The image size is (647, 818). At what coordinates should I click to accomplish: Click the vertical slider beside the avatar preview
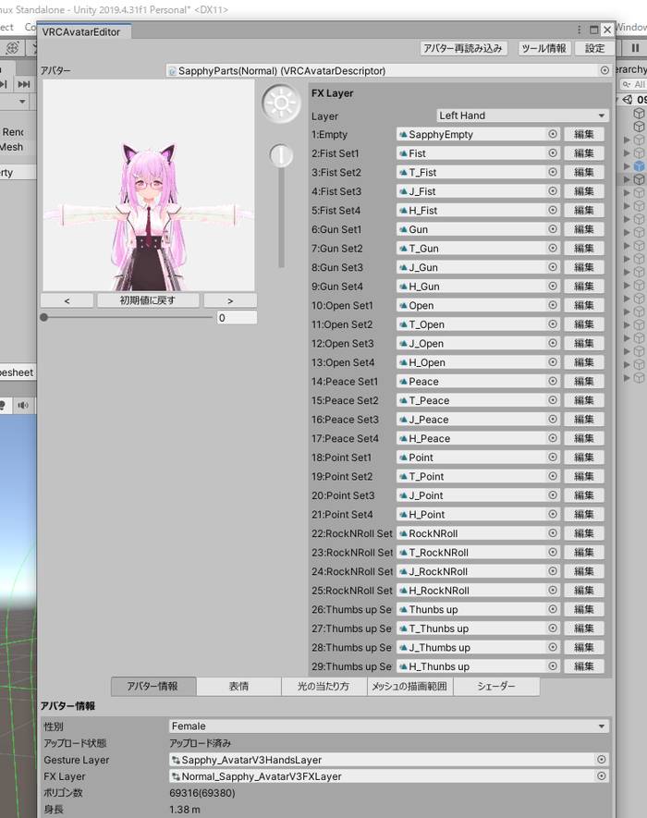point(281,206)
